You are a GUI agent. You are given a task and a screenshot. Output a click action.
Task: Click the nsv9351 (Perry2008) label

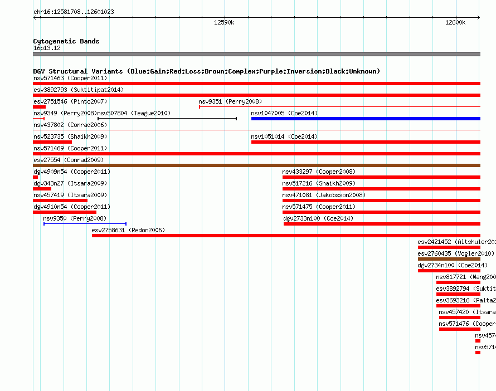click(x=230, y=101)
